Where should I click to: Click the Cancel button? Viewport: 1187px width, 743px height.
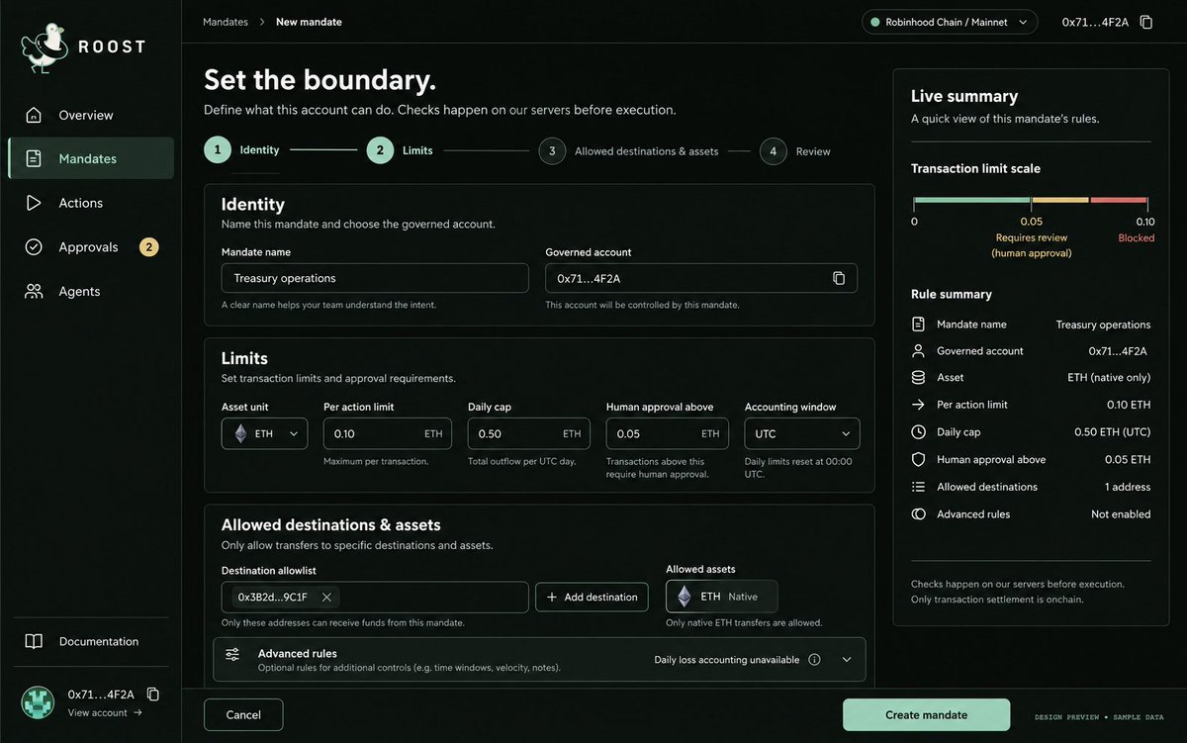[243, 714]
